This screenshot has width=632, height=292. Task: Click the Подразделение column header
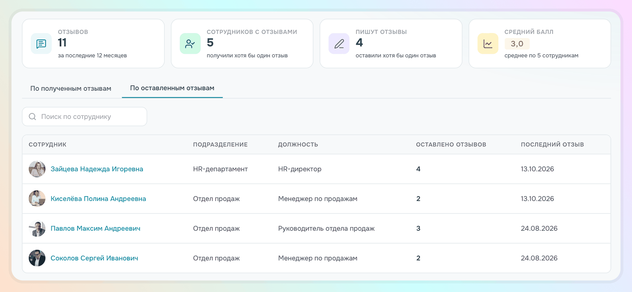tap(220, 145)
